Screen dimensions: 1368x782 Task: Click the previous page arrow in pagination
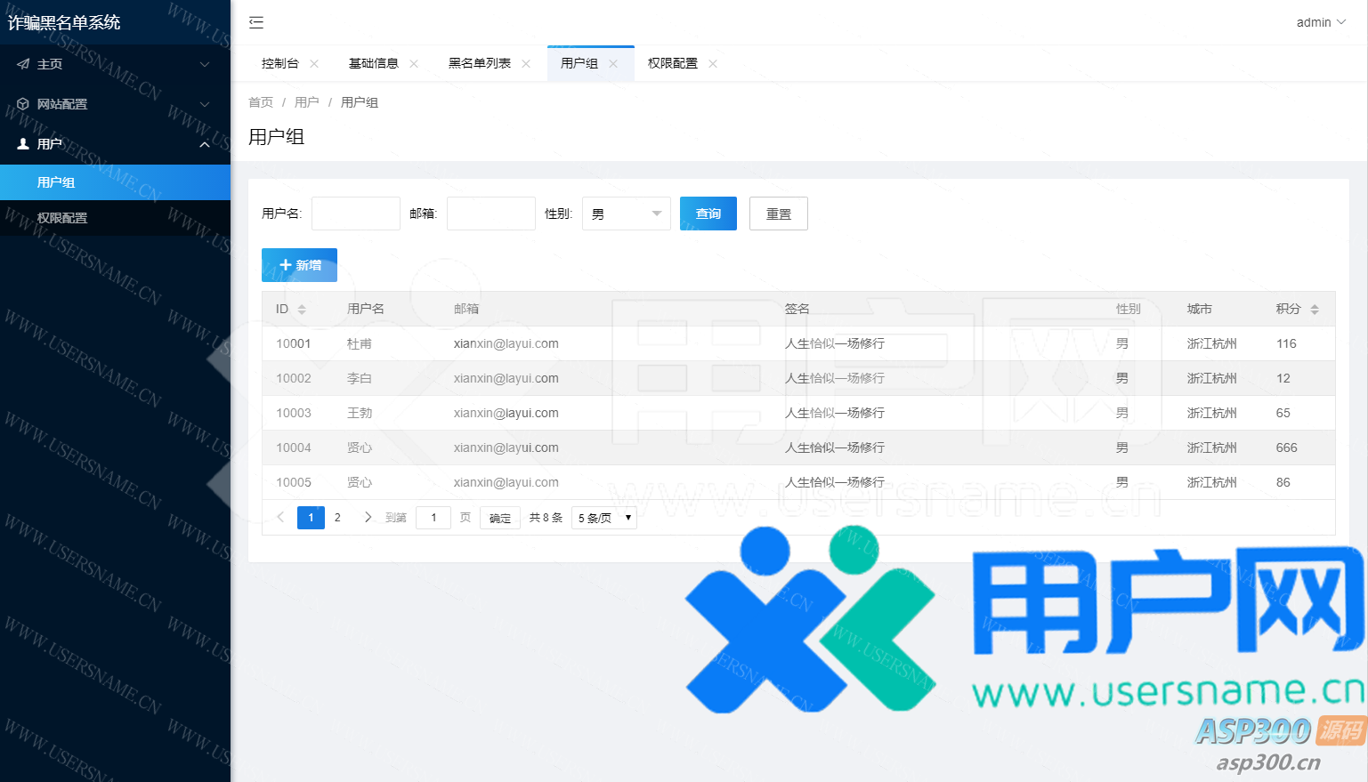click(280, 517)
